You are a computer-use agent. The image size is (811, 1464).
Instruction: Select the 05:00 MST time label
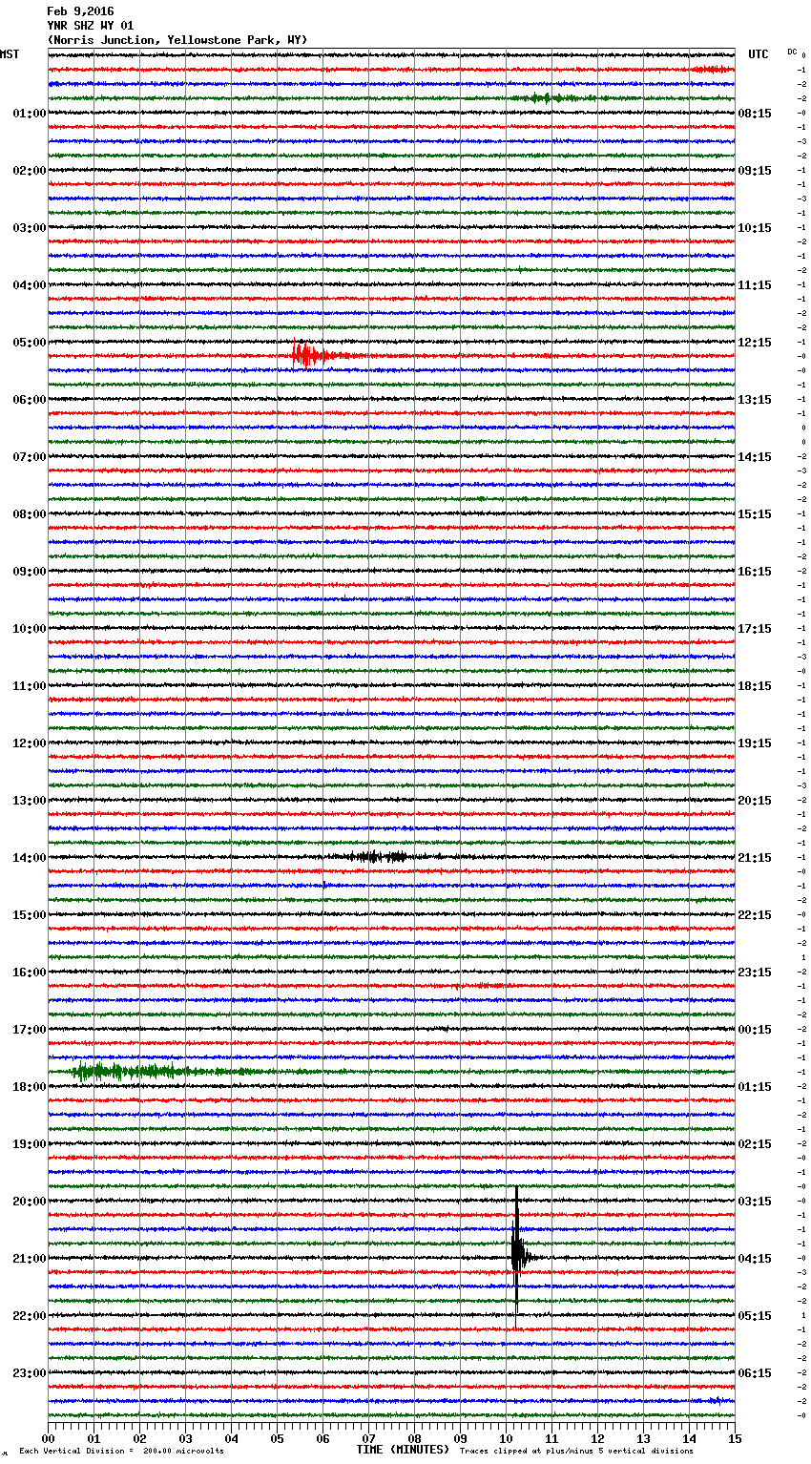click(x=30, y=343)
